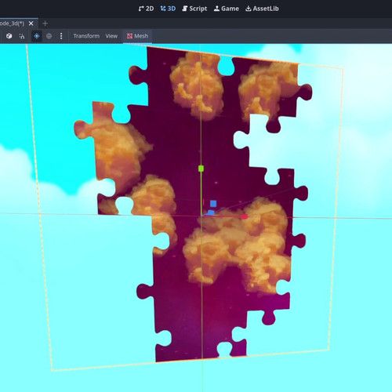This screenshot has height=392, width=392.
Task: Switch to the 2D workspace
Action: click(146, 9)
